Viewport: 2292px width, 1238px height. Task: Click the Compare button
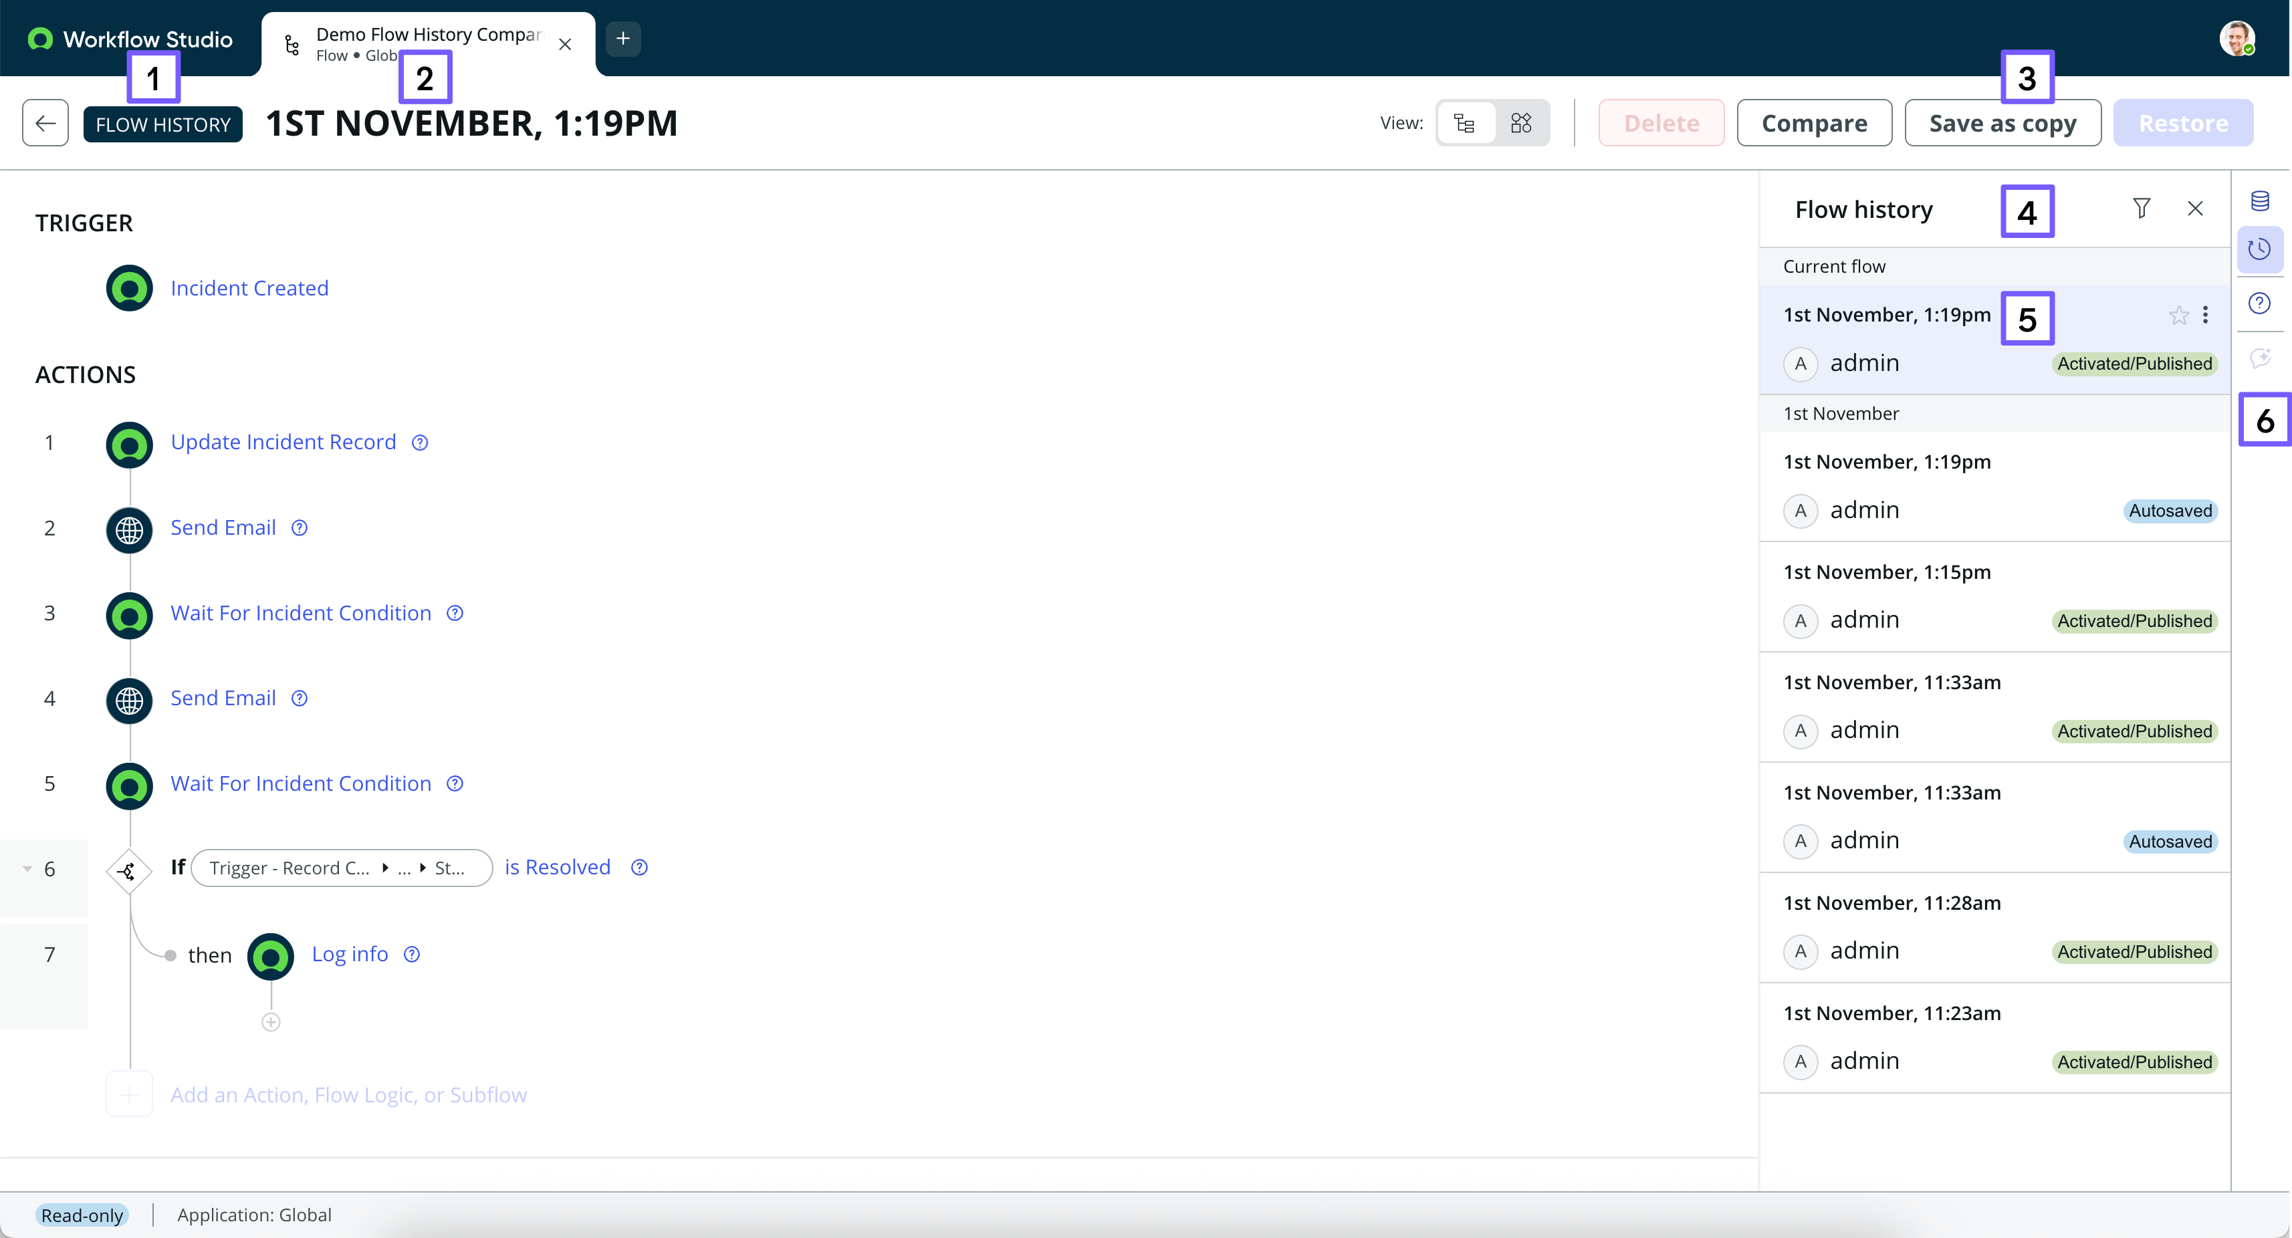click(1814, 123)
